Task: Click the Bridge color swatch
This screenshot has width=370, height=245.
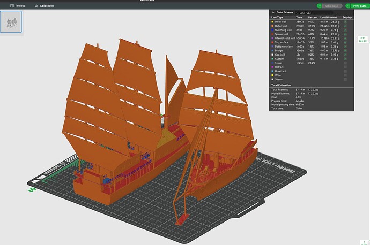Action: [x=272, y=51]
